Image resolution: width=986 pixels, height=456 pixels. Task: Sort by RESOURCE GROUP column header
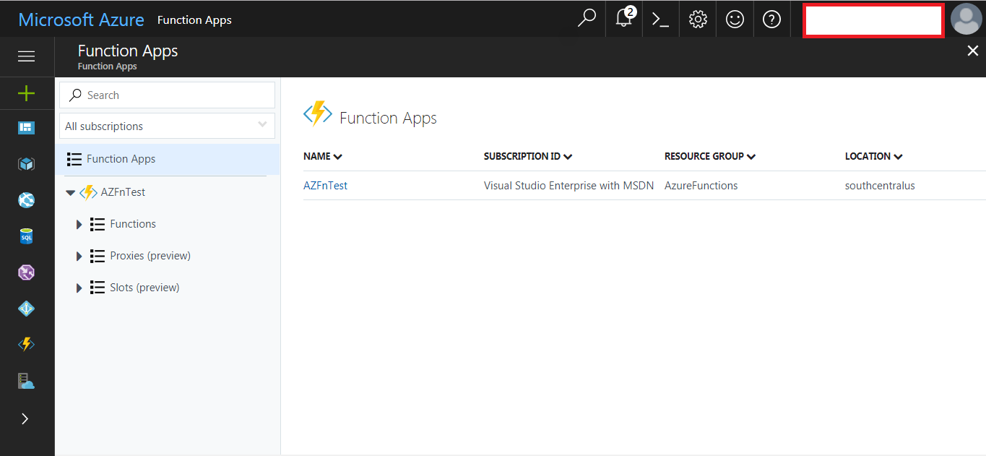[x=710, y=156]
